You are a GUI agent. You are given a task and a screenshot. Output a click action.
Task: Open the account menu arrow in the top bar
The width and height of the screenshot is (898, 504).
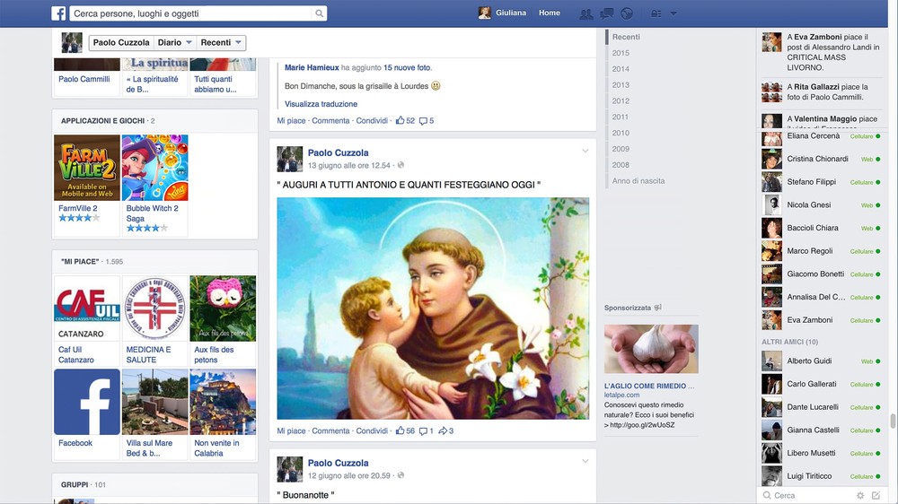(673, 13)
